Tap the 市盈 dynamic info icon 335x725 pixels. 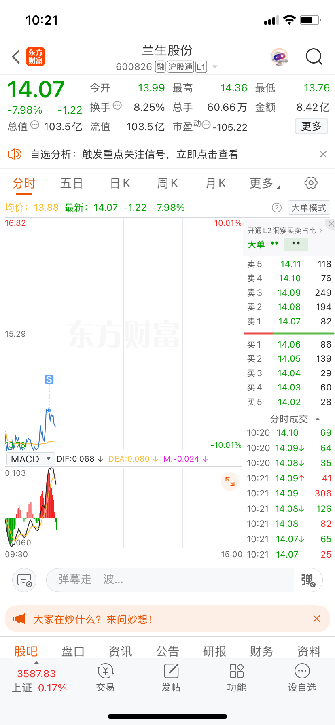(206, 125)
